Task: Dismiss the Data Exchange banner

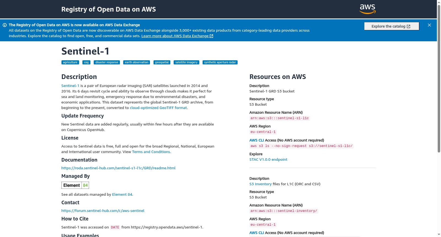Action: pos(429,25)
